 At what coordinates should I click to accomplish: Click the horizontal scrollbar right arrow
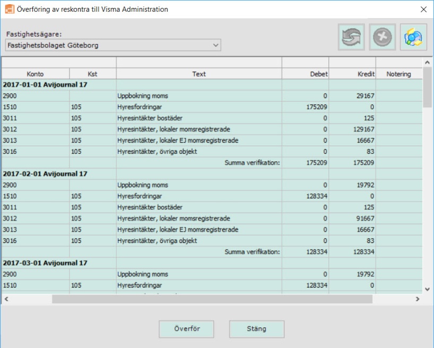tap(418, 299)
